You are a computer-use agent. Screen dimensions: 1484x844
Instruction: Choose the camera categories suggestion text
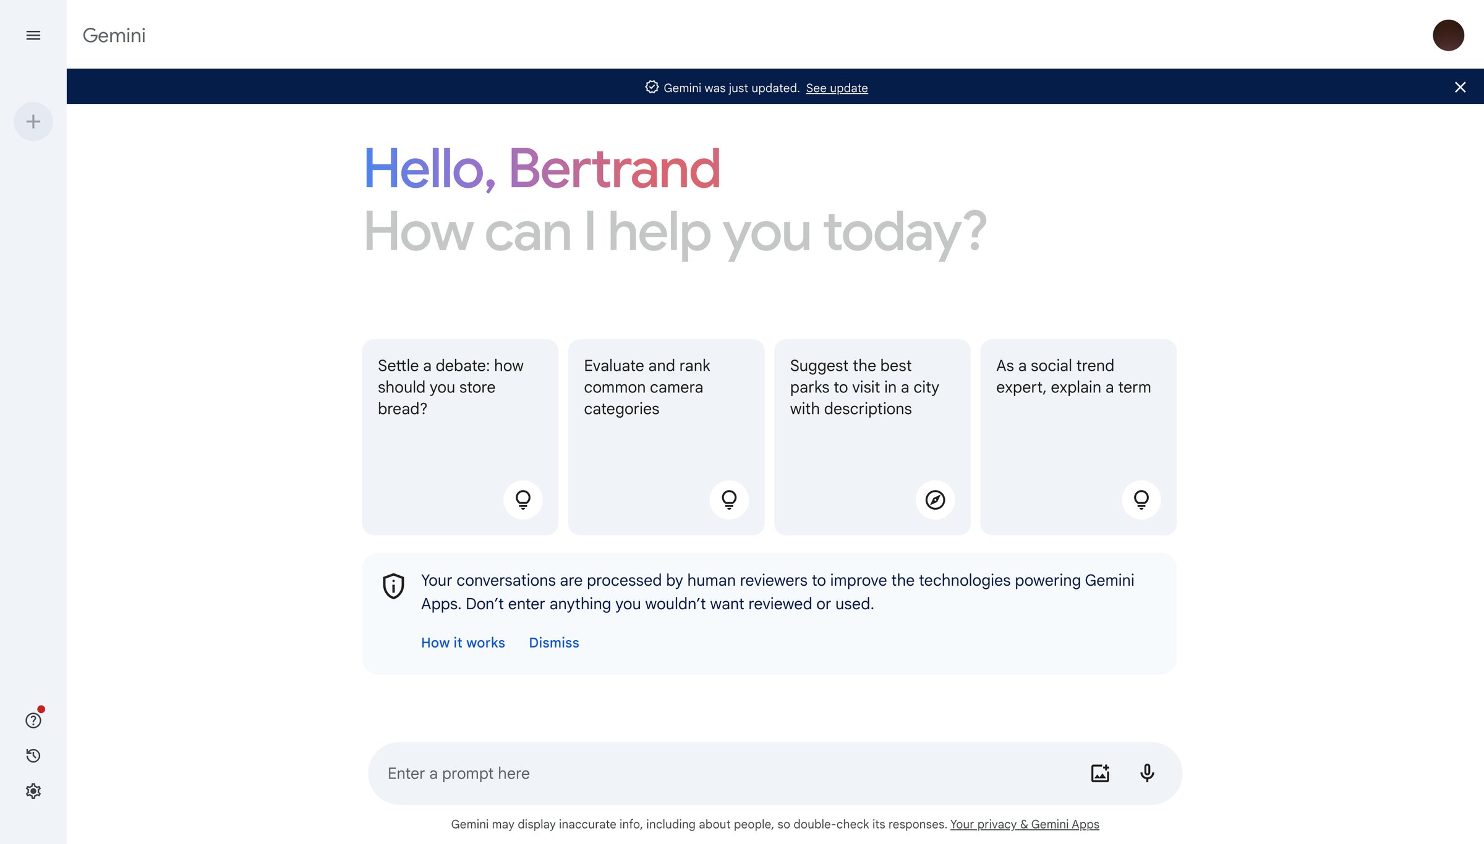tap(647, 387)
